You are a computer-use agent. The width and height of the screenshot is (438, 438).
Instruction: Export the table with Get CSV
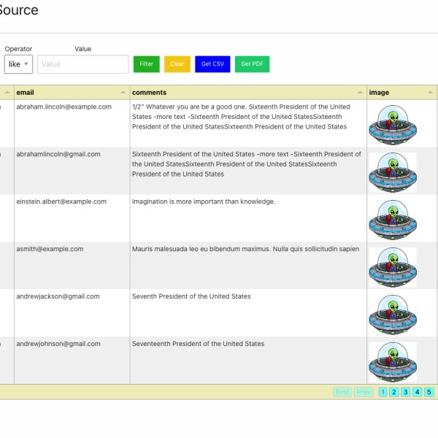212,64
